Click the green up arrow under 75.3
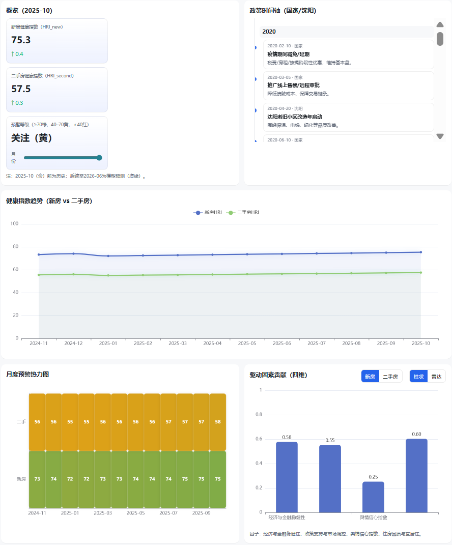 pyautogui.click(x=13, y=54)
